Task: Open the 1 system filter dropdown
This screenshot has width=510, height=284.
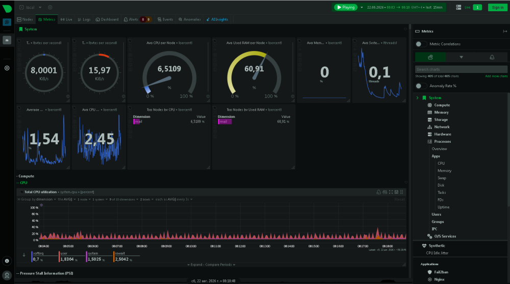Action: [100, 199]
